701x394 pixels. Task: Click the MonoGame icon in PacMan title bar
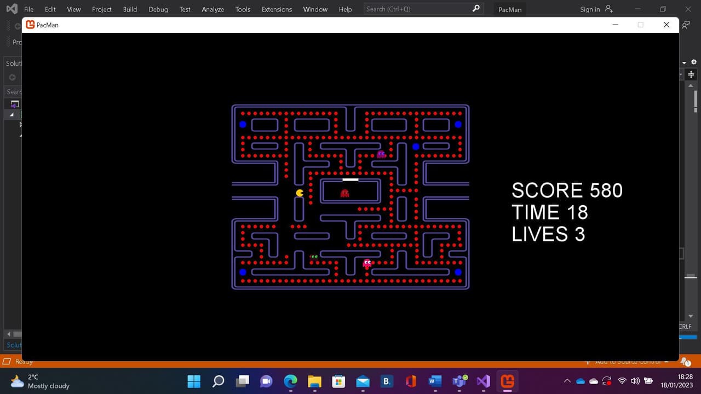point(30,25)
